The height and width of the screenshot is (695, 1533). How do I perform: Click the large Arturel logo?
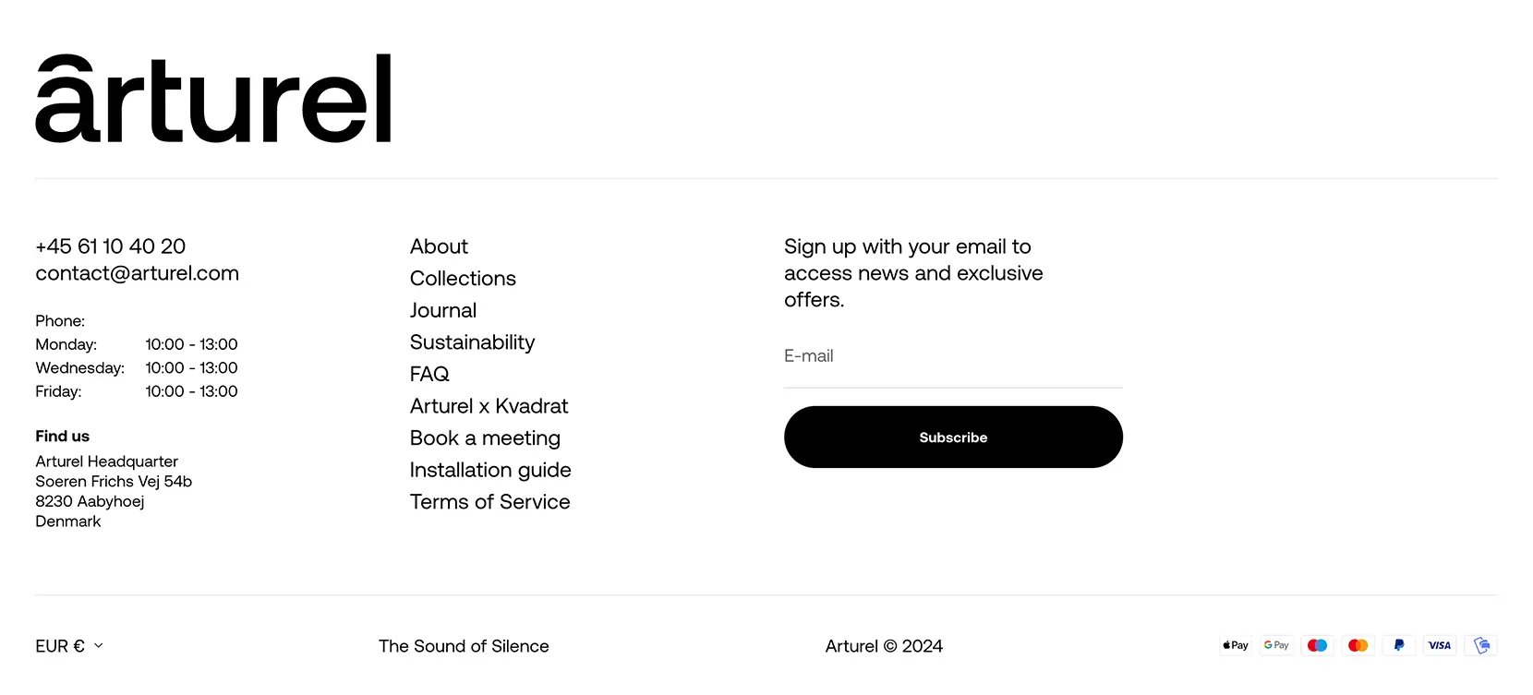click(213, 98)
